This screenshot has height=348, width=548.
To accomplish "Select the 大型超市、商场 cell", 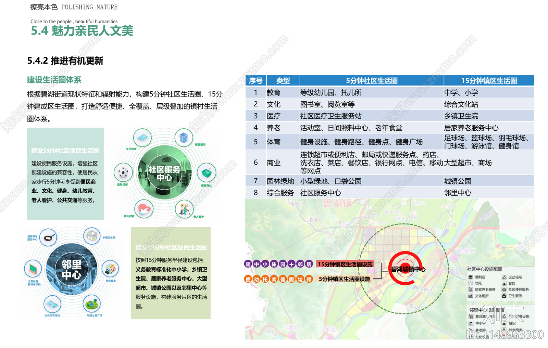I will click(489, 163).
